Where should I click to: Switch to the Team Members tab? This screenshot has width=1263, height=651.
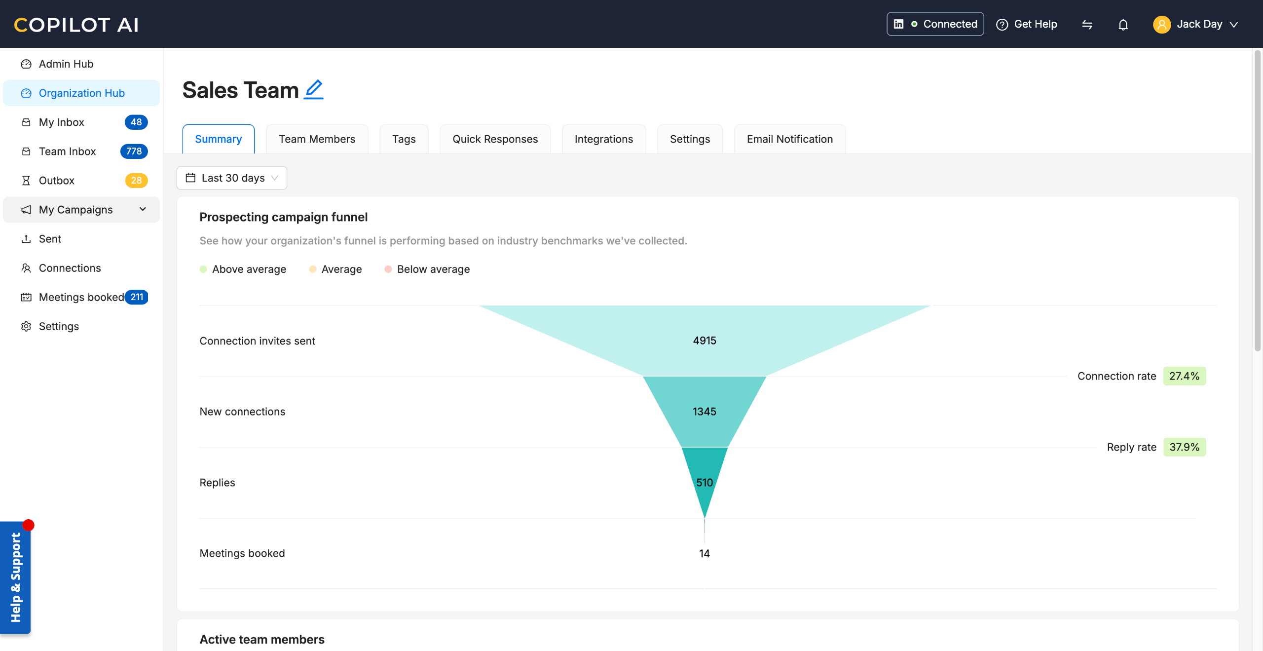317,139
